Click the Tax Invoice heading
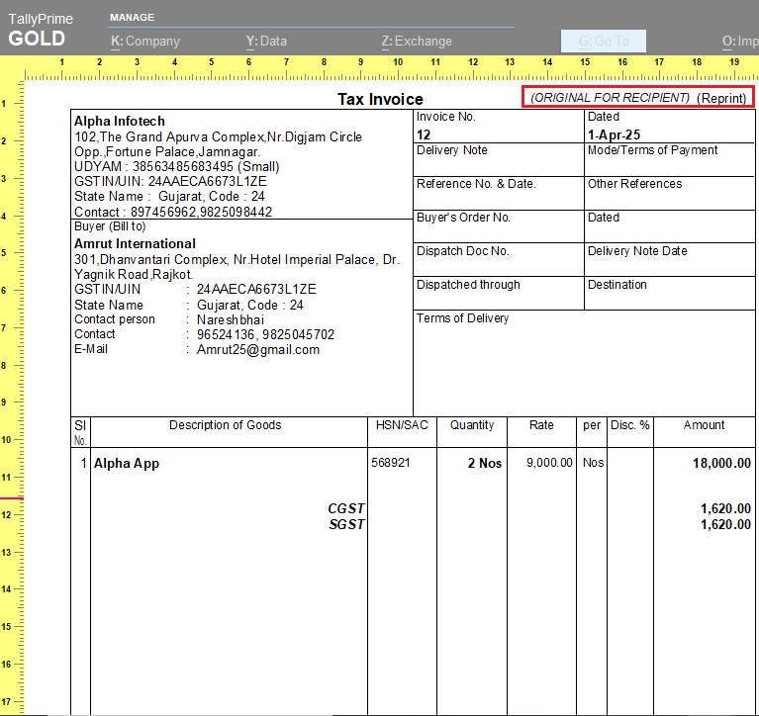Screen dimensions: 759x716 tap(380, 99)
